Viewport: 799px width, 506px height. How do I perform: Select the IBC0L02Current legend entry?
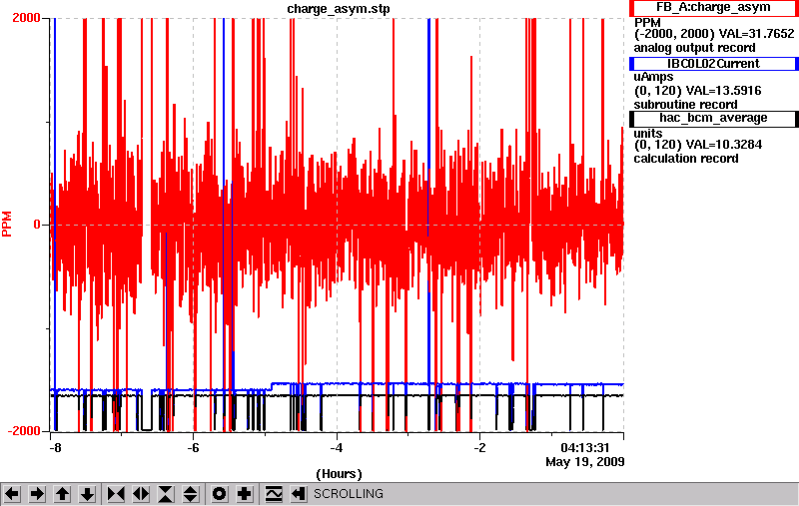click(713, 64)
